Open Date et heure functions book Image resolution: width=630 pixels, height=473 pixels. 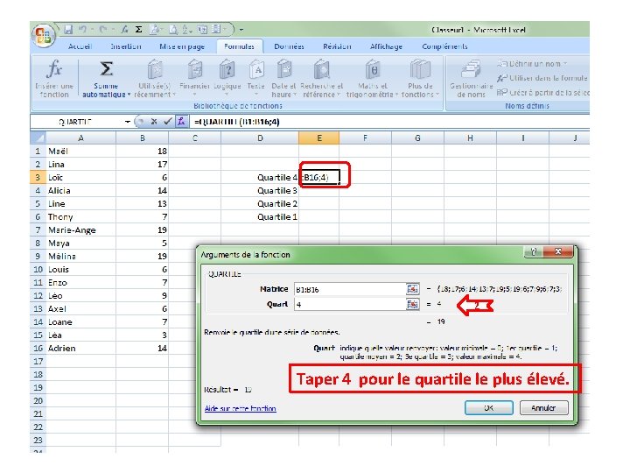point(284,79)
